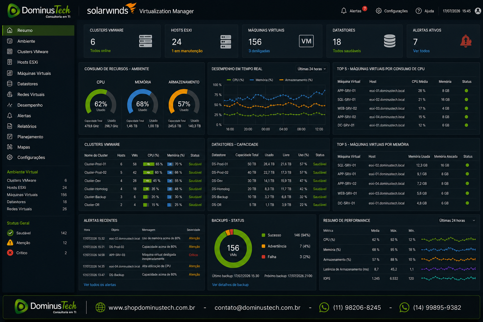Open the Ajuda question mark icon
This screenshot has width=483, height=322.
click(419, 11)
